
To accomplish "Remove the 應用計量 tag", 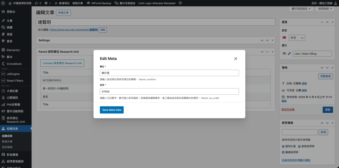I will click(283, 146).
